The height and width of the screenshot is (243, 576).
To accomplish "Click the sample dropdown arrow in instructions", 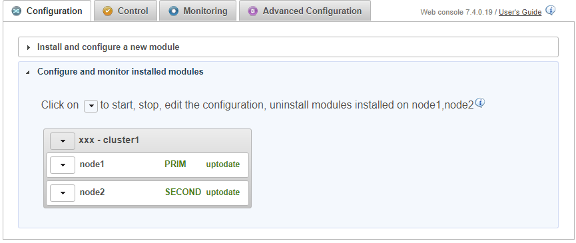I will (x=91, y=106).
